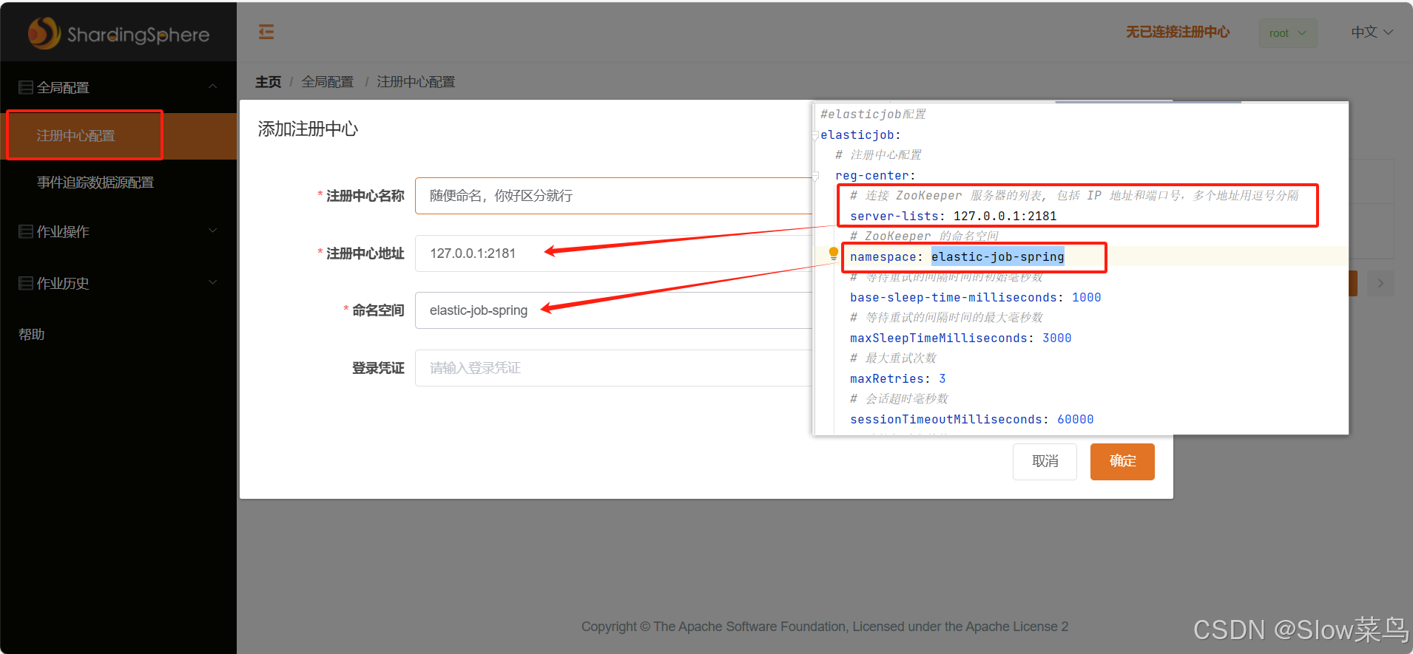This screenshot has width=1413, height=654.
Task: Click the ShardingSphere logo
Action: point(118,33)
